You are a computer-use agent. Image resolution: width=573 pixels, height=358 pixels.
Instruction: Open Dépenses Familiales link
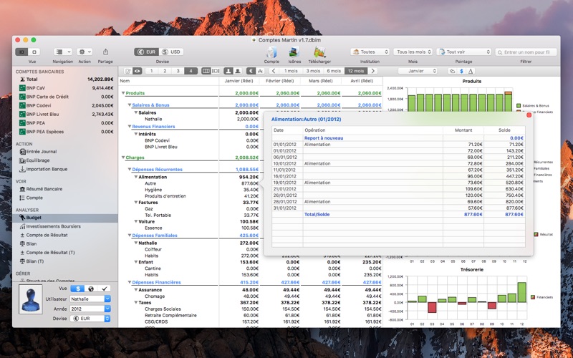pos(155,236)
